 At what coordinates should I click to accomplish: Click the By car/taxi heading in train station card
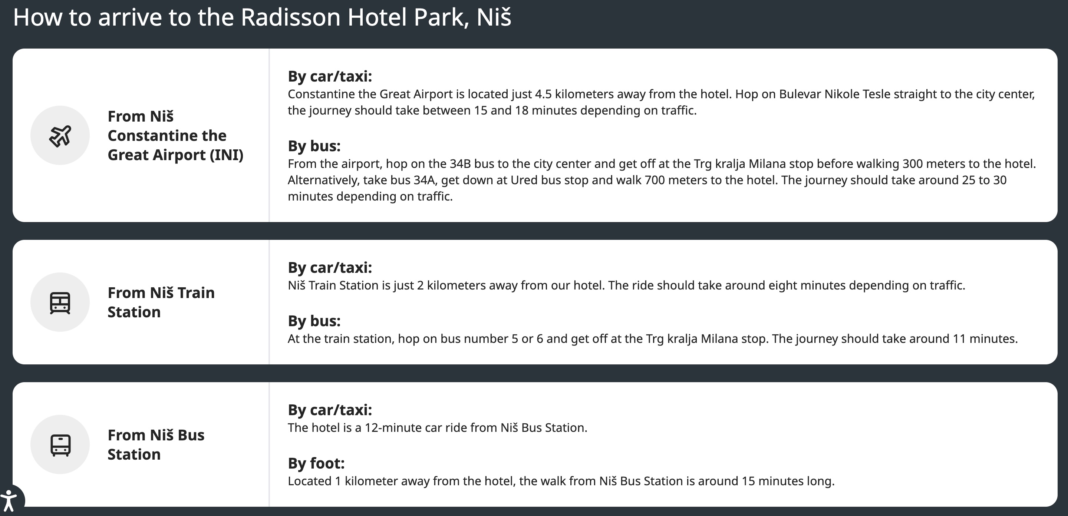(330, 268)
